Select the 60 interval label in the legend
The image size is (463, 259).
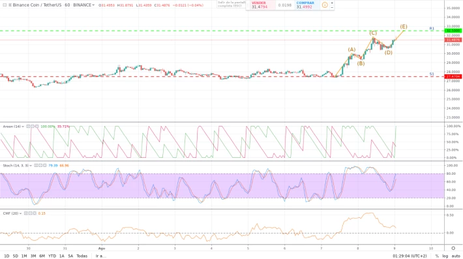coord(67,5)
